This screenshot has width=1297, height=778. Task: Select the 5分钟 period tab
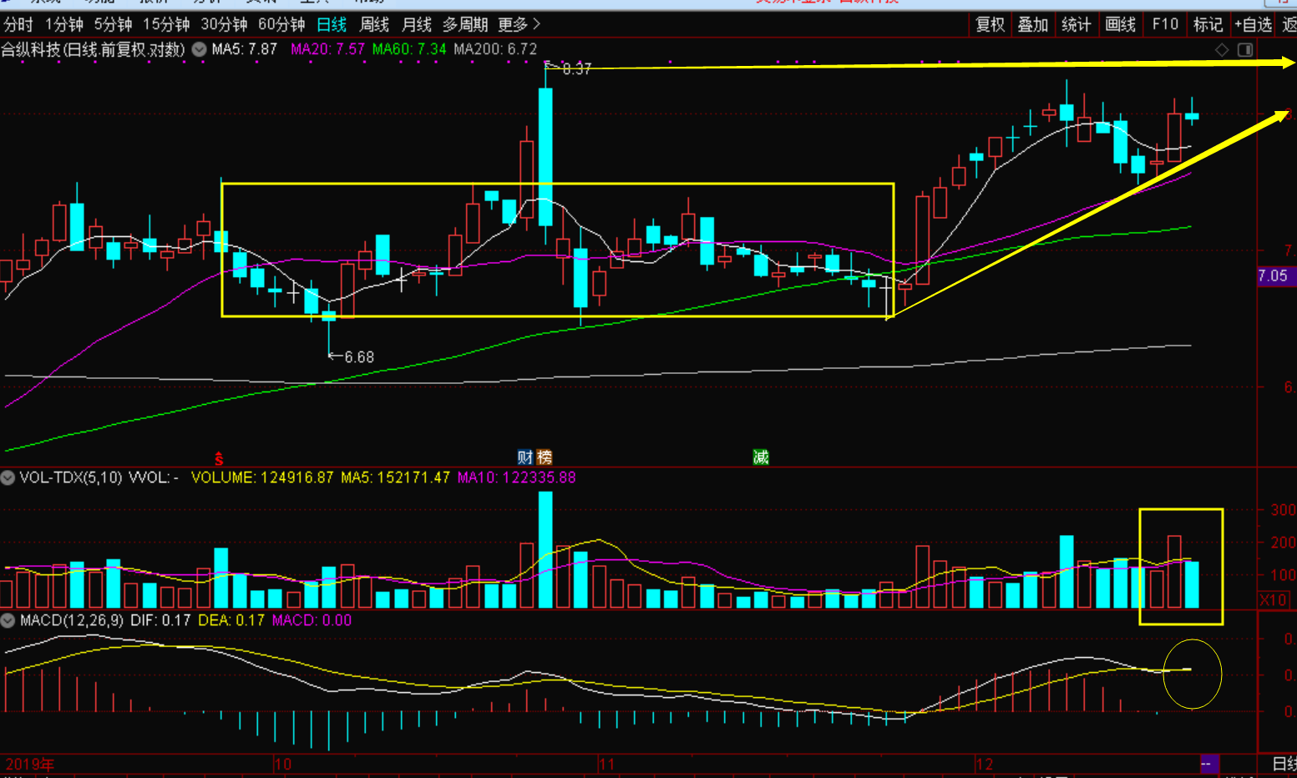(113, 25)
